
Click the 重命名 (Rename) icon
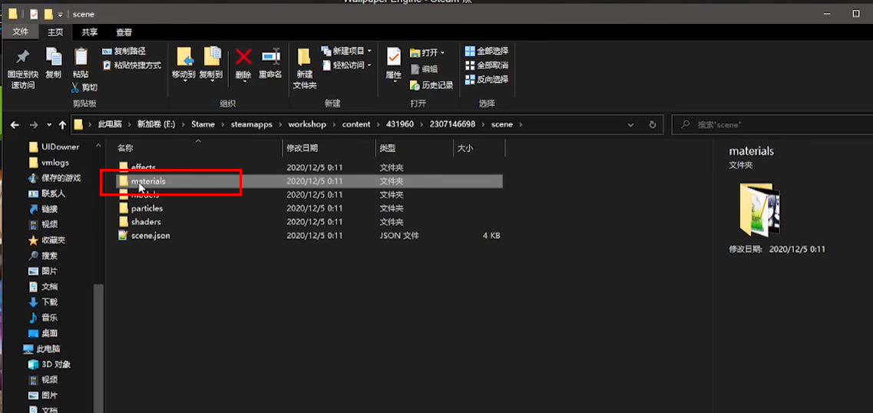pyautogui.click(x=270, y=58)
